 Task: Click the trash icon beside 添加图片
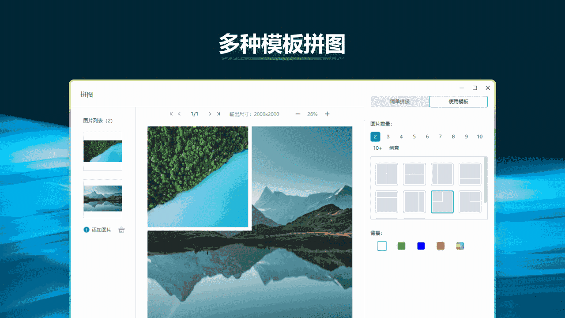point(121,230)
